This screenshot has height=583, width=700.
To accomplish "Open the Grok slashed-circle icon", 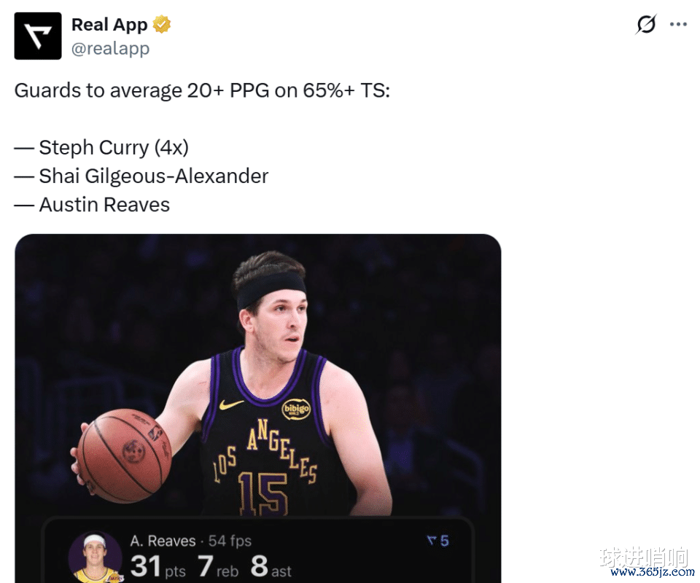I will coord(646,24).
